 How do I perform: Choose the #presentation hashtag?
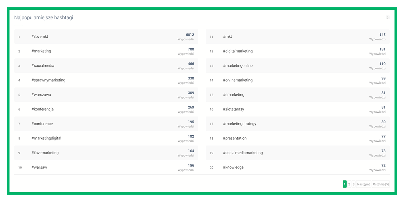tap(235, 138)
